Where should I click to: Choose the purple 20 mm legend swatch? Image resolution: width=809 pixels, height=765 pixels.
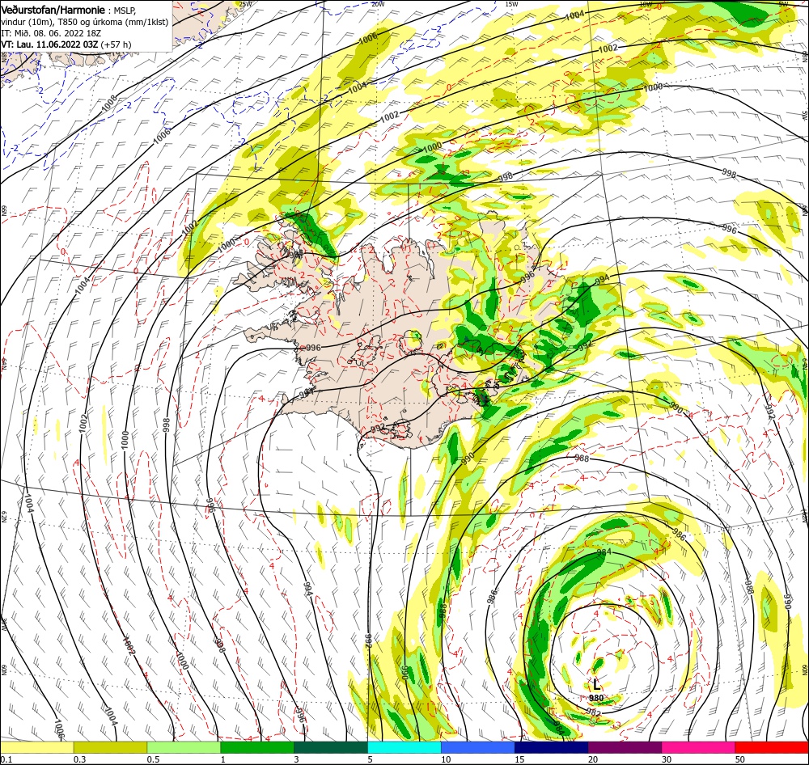click(x=625, y=747)
